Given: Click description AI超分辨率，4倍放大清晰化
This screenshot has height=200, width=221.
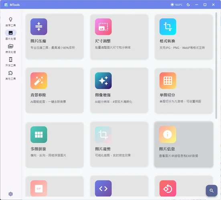Looking at the screenshot, I should click(x=114, y=102).
